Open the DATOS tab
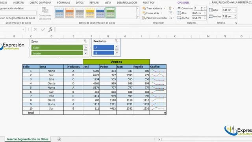Viewport: 252px width, 142px height. point(80,3)
